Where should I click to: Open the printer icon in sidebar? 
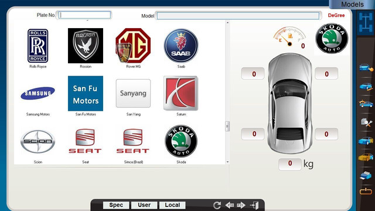pyautogui.click(x=366, y=175)
